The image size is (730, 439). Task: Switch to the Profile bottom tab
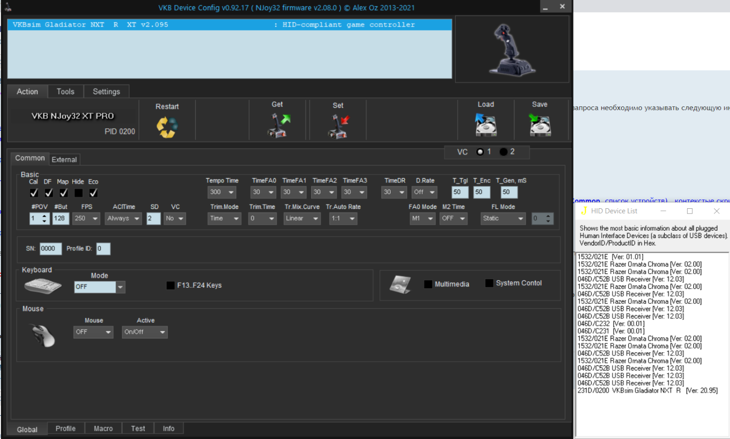65,428
